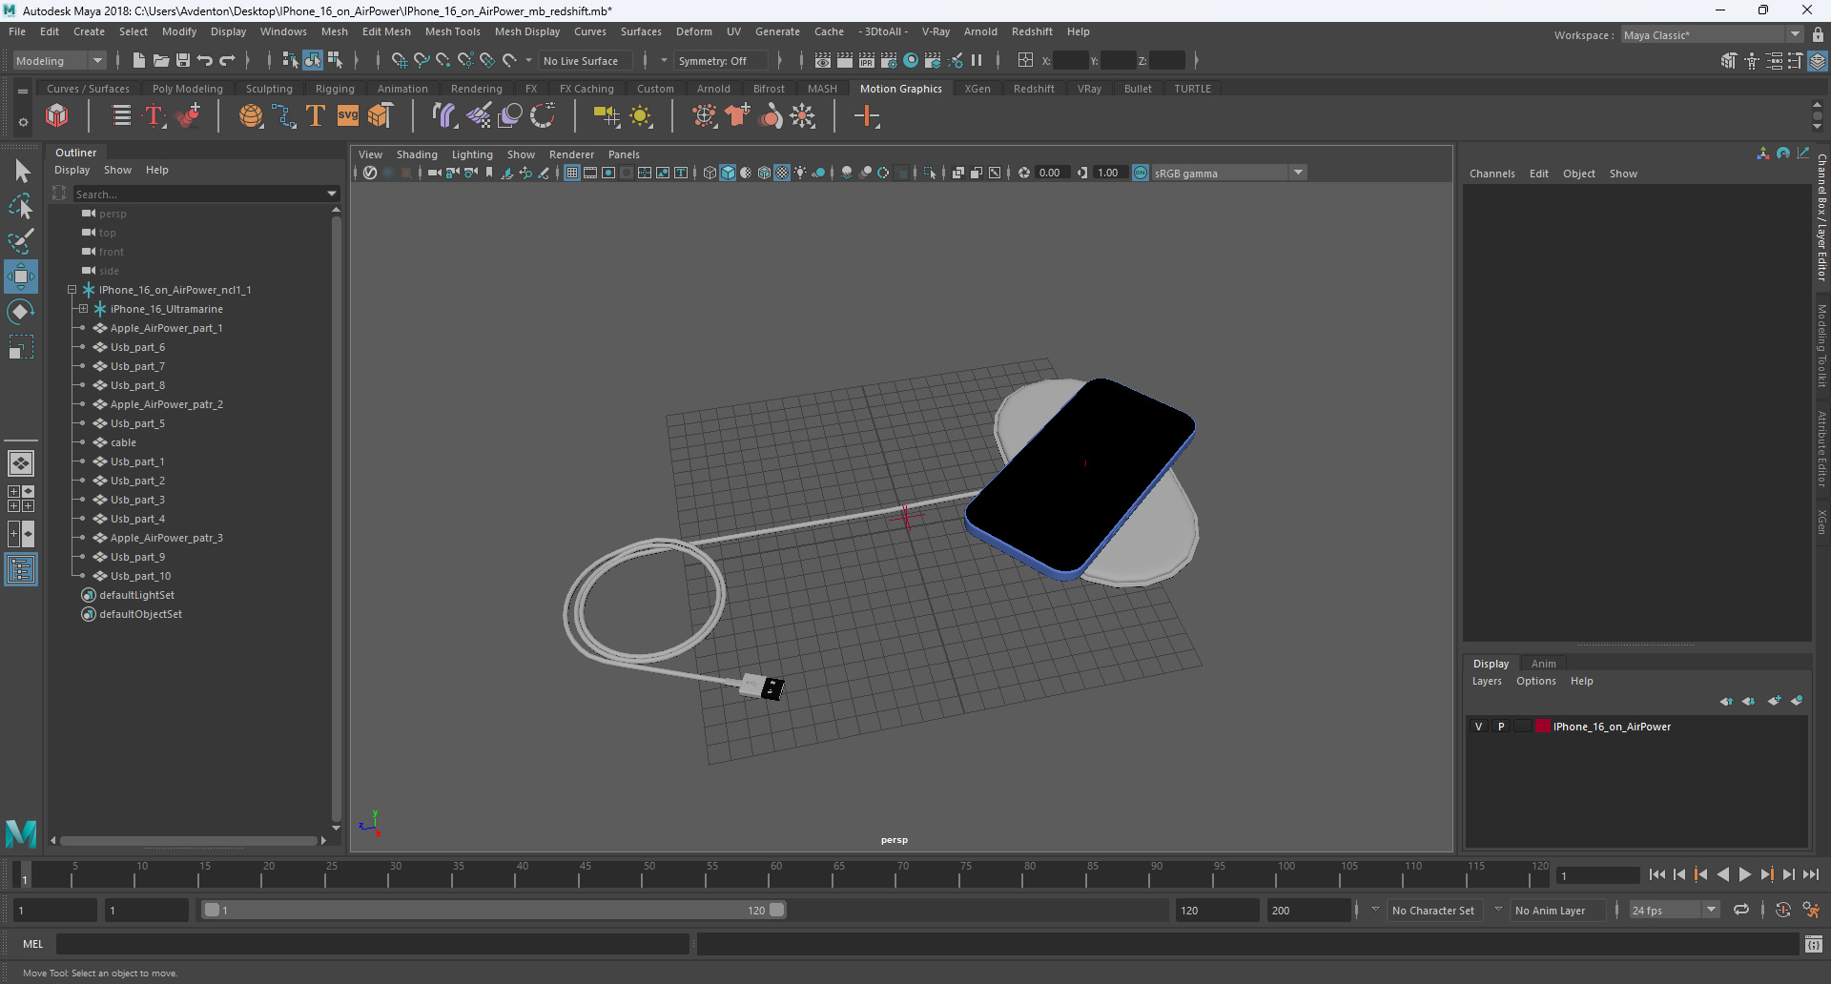Click the MEL command language button
This screenshot has height=984, width=1831.
pyautogui.click(x=33, y=944)
